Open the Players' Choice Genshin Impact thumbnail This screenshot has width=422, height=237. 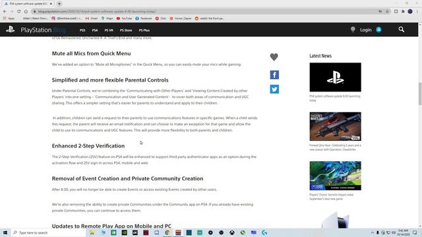[335, 176]
